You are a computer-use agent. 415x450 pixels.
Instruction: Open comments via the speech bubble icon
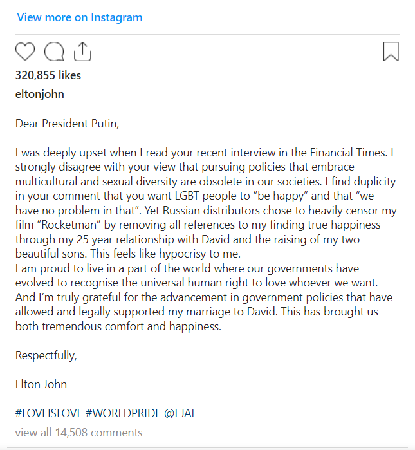coord(54,52)
